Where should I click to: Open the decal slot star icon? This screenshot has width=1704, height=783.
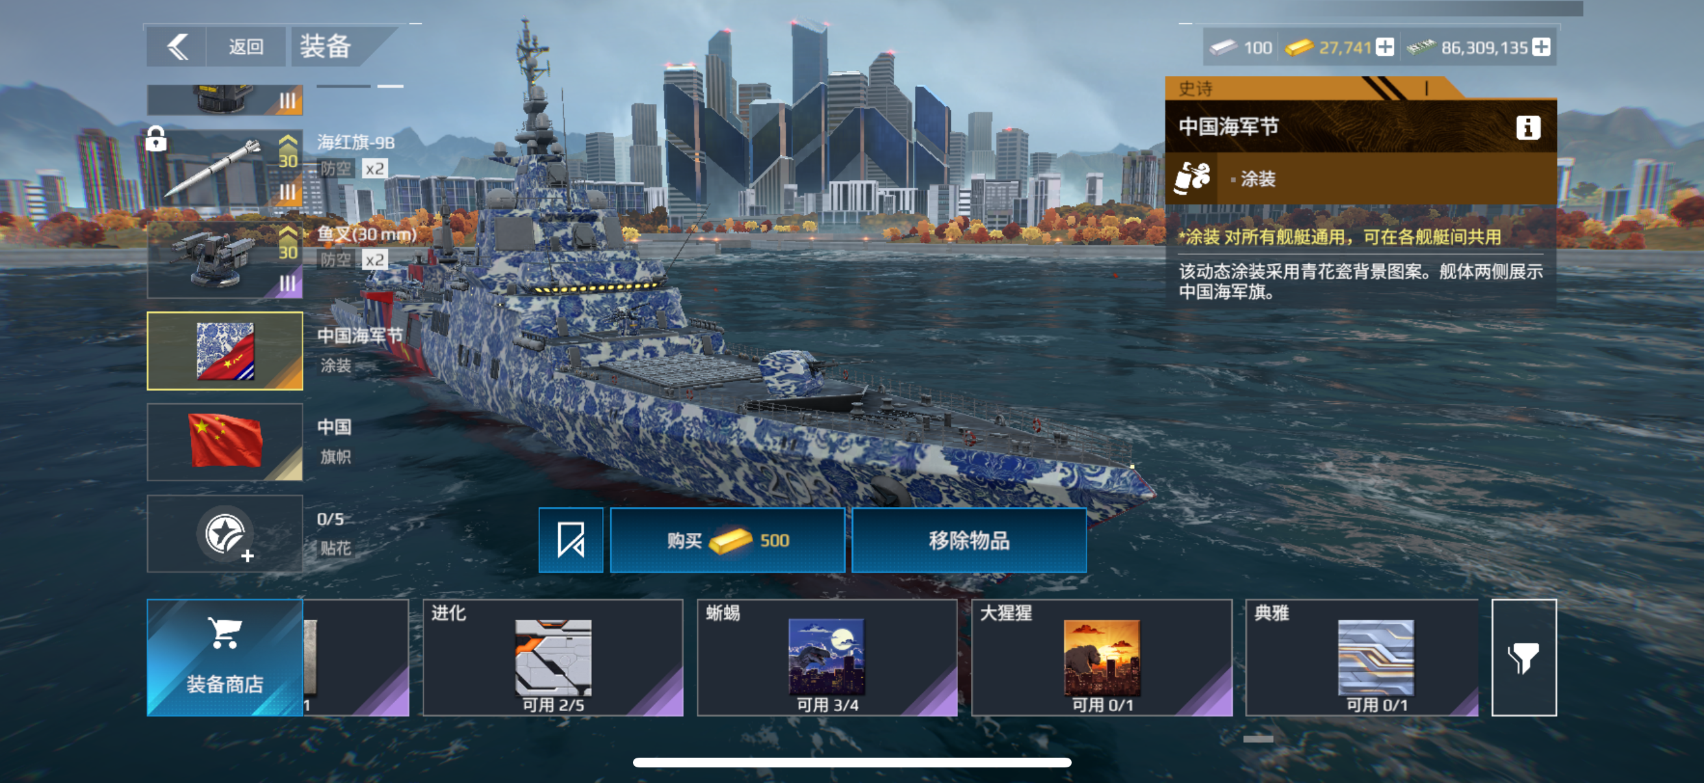(225, 534)
